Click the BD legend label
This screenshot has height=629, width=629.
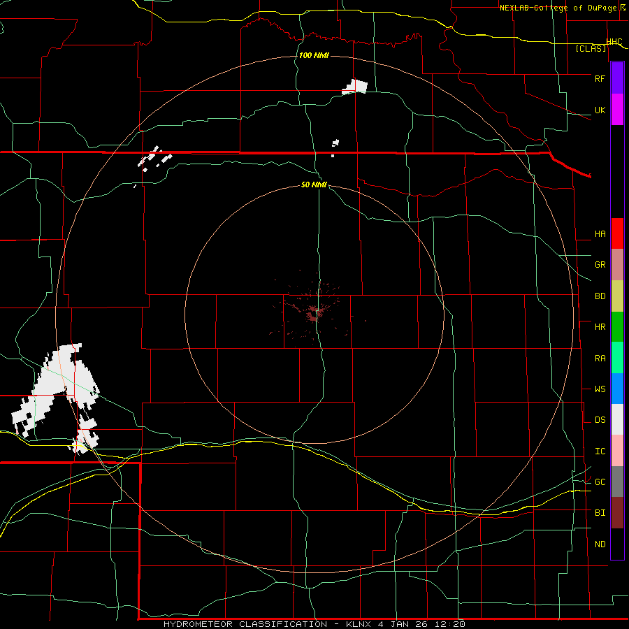pos(600,296)
